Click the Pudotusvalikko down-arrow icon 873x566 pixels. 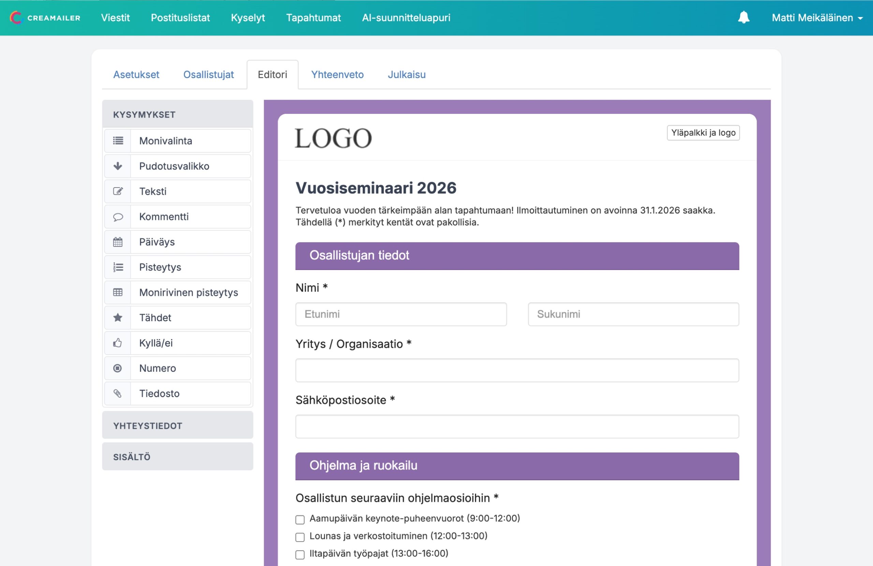[118, 166]
